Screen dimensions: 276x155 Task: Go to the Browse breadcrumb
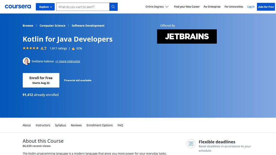(28, 26)
